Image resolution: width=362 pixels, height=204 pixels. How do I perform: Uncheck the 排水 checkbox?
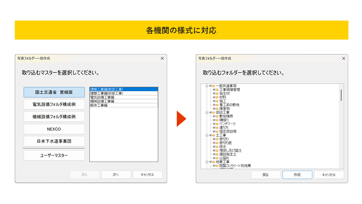point(214,147)
